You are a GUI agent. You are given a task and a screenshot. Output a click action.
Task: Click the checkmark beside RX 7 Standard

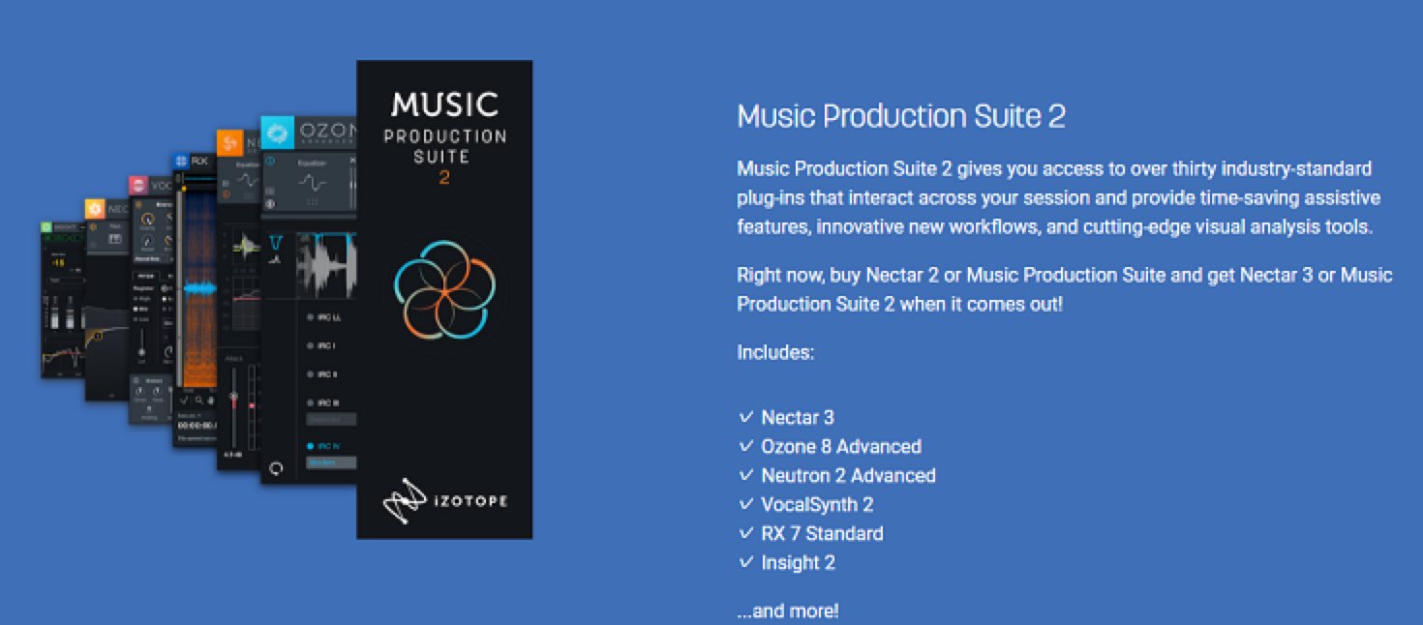(745, 533)
